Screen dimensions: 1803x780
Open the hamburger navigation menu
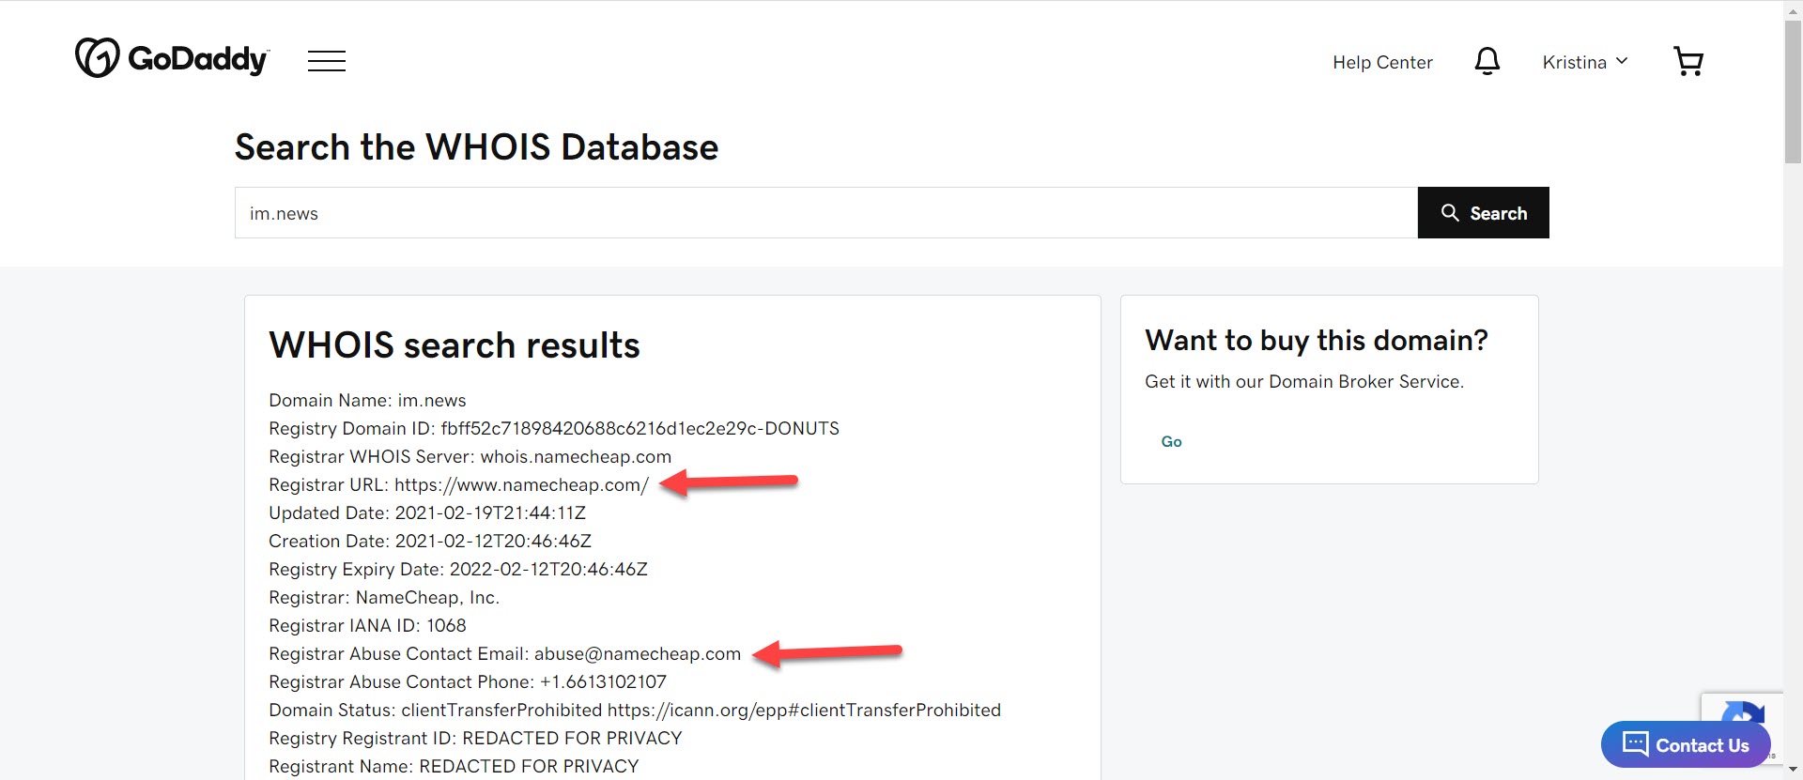click(x=327, y=61)
